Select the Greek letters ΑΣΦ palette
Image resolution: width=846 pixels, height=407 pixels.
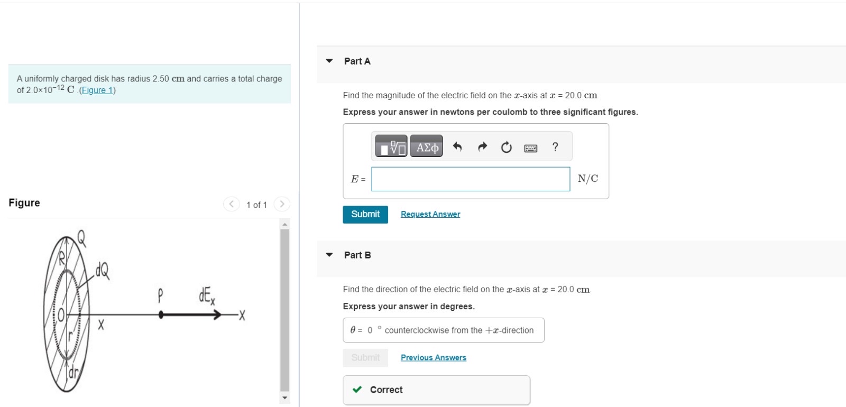[x=426, y=146]
